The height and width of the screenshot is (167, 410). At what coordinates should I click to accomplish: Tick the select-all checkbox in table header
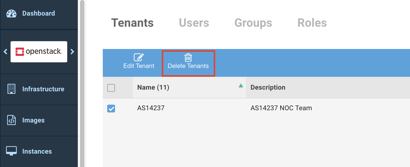[x=111, y=88]
